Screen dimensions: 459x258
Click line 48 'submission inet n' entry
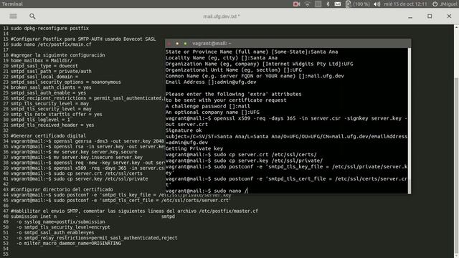[93, 216]
